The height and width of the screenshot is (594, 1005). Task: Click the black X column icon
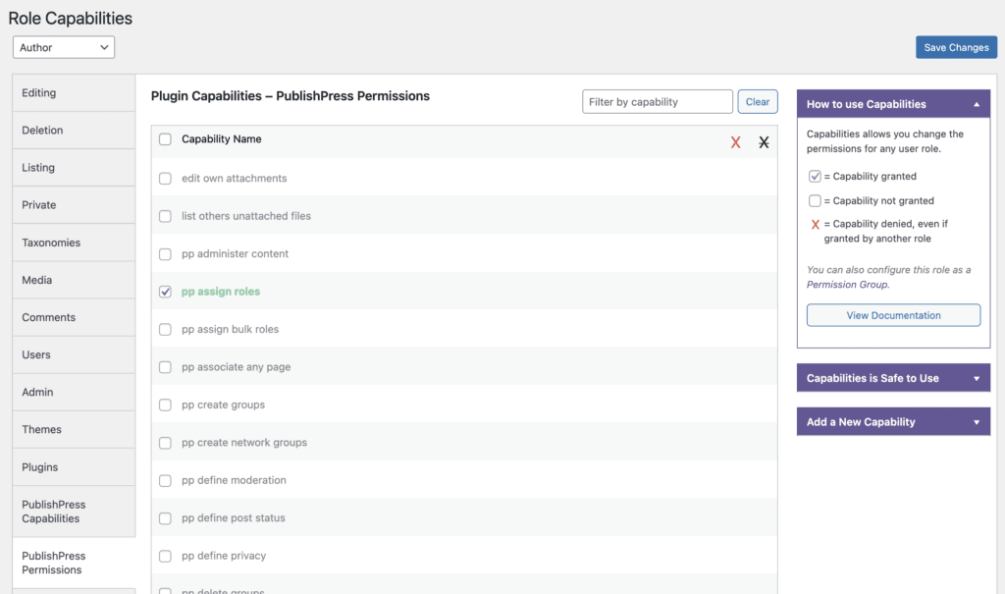764,141
